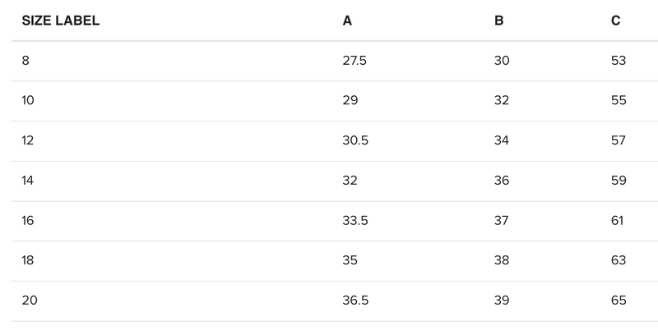Click value 34 in column B
This screenshot has height=335, width=658.
pyautogui.click(x=502, y=140)
